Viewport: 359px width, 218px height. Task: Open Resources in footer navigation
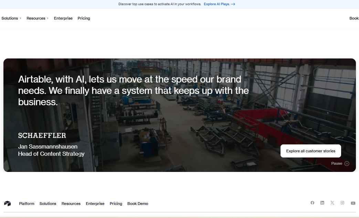click(71, 204)
